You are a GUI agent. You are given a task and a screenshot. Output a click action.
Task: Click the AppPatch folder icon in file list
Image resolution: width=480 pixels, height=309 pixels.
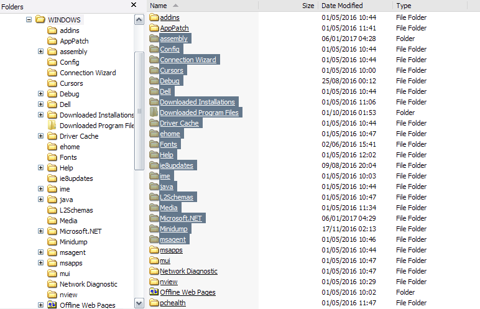[154, 28]
